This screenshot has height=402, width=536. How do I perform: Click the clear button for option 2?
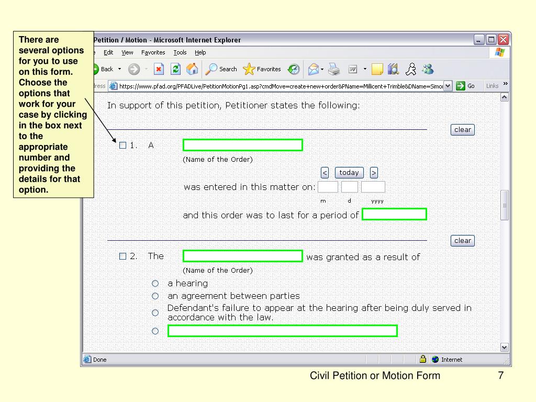463,241
